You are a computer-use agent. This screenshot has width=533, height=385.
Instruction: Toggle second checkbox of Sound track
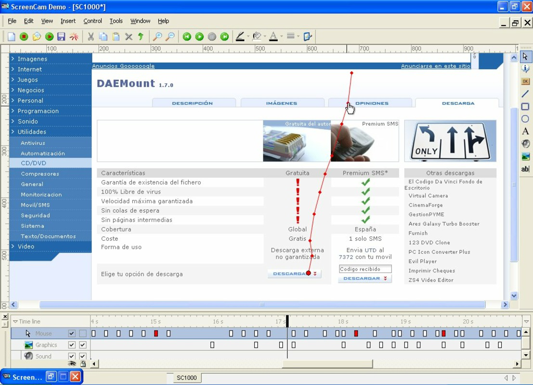point(83,356)
